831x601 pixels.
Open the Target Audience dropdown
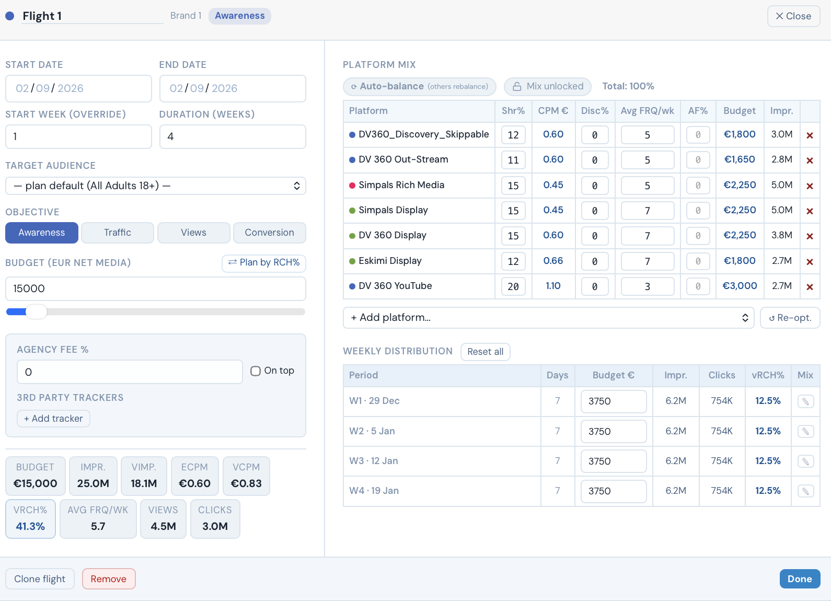[156, 186]
